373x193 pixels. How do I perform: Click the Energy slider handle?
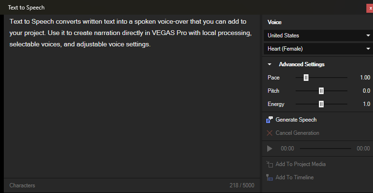pyautogui.click(x=321, y=104)
